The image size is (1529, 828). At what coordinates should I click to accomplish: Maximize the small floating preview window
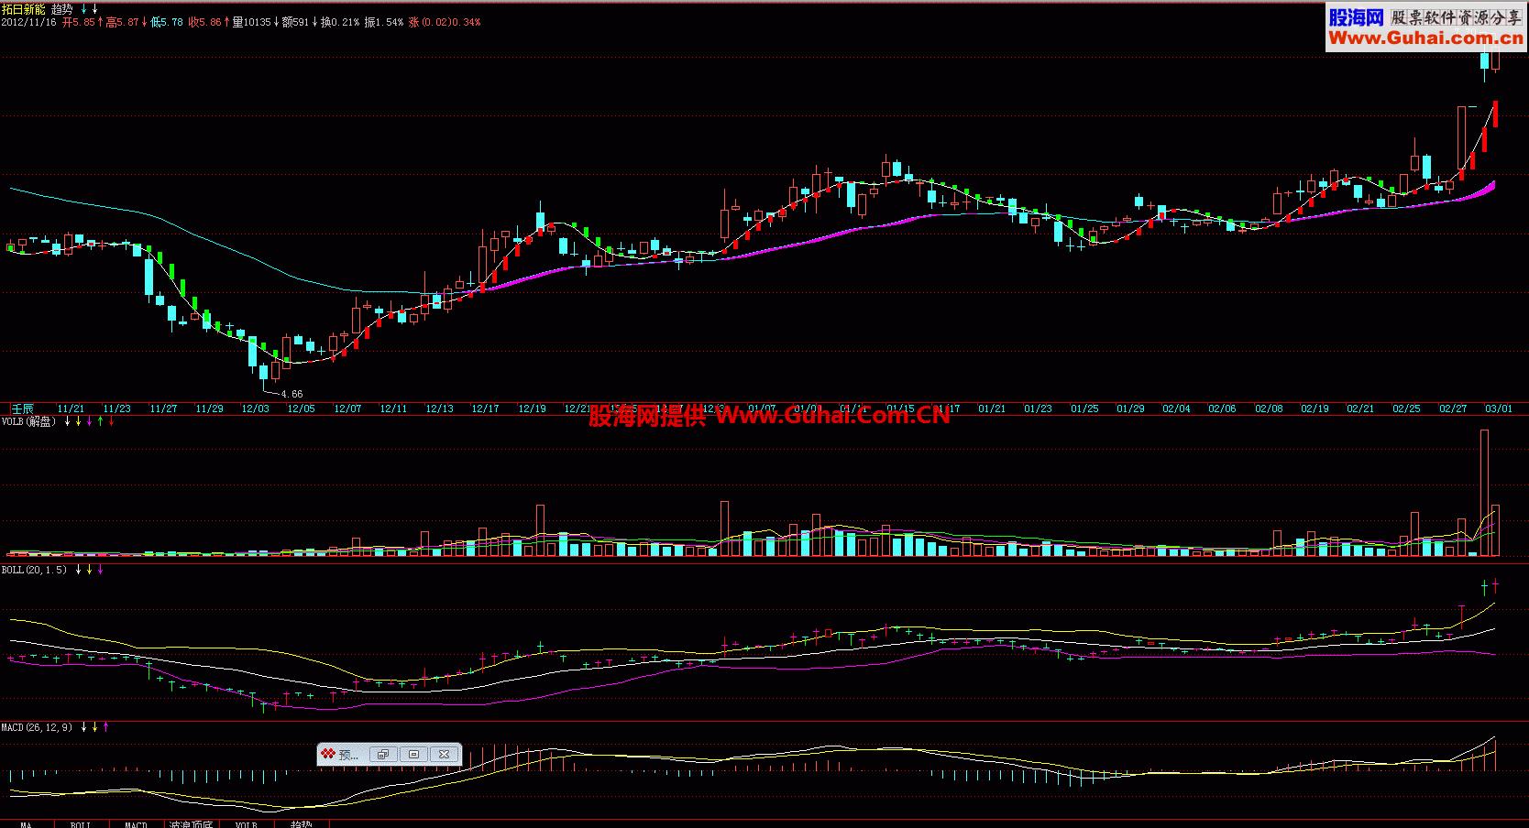pyautogui.click(x=413, y=755)
